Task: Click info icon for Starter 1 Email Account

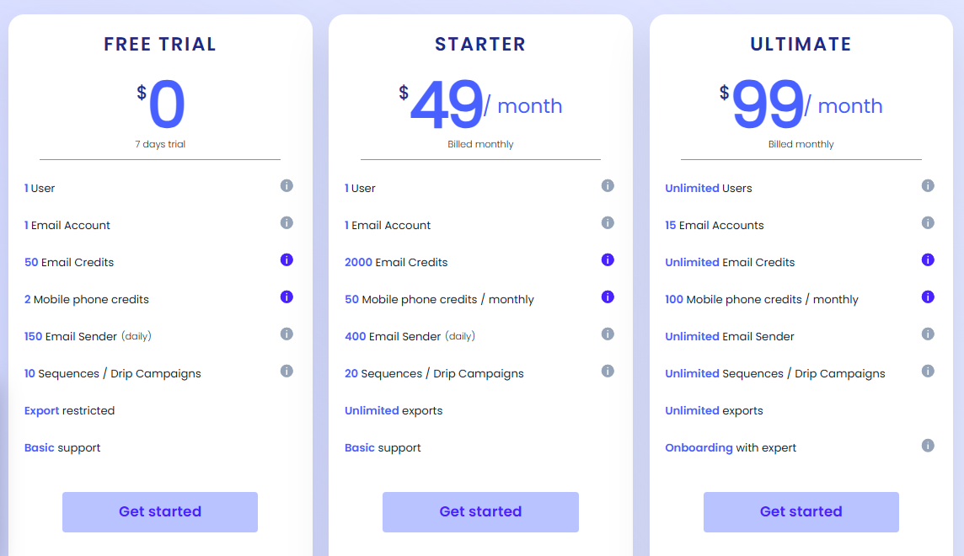Action: [608, 222]
